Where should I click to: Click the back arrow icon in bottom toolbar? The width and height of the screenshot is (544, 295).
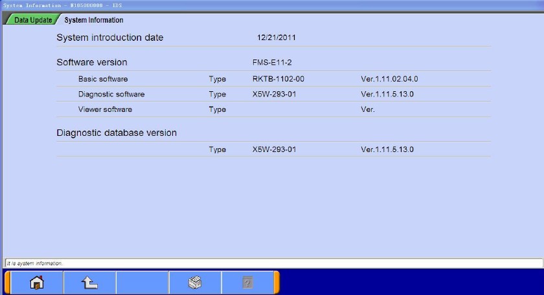tap(89, 283)
